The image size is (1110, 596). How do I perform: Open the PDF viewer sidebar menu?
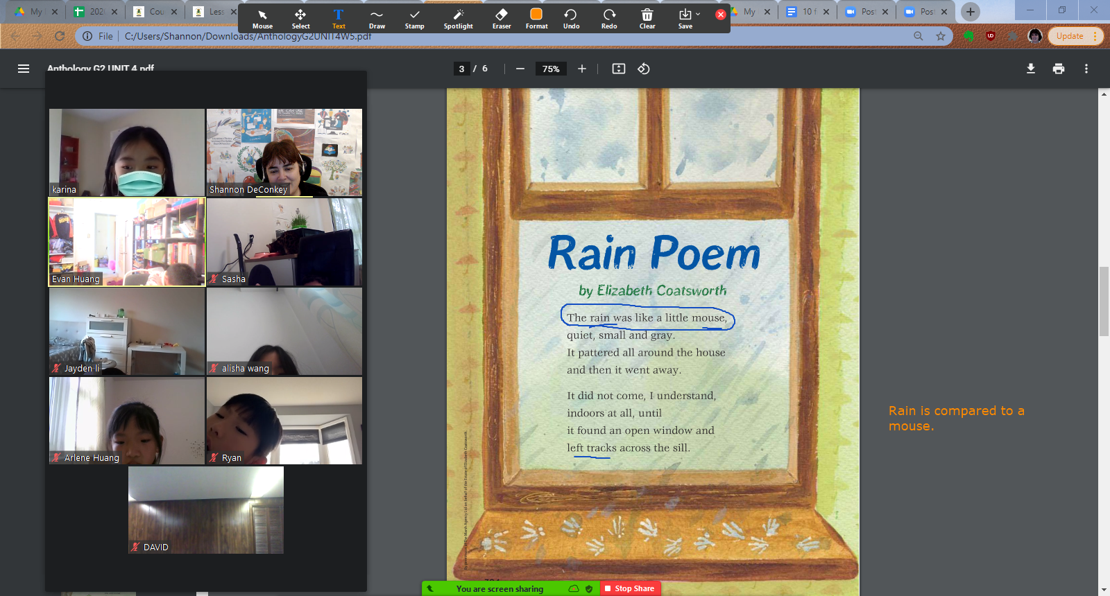[24, 69]
